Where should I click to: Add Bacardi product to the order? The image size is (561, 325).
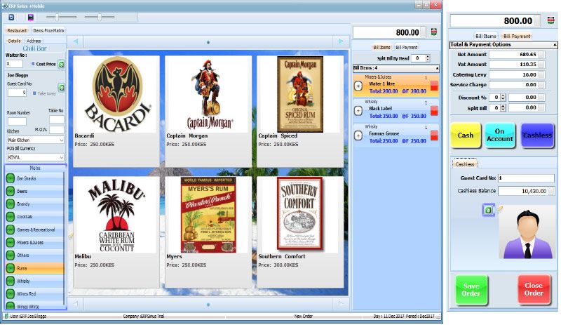(x=116, y=111)
